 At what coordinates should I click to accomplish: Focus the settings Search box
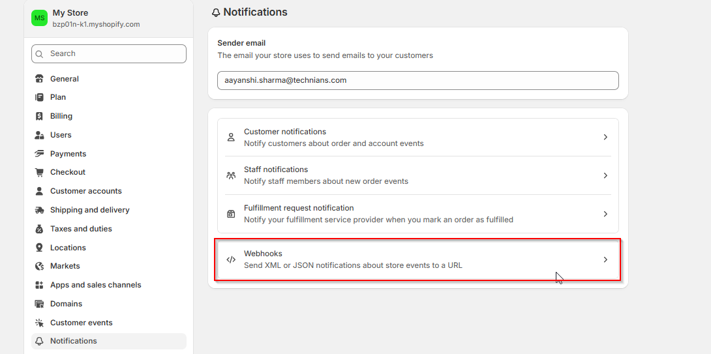coord(114,54)
